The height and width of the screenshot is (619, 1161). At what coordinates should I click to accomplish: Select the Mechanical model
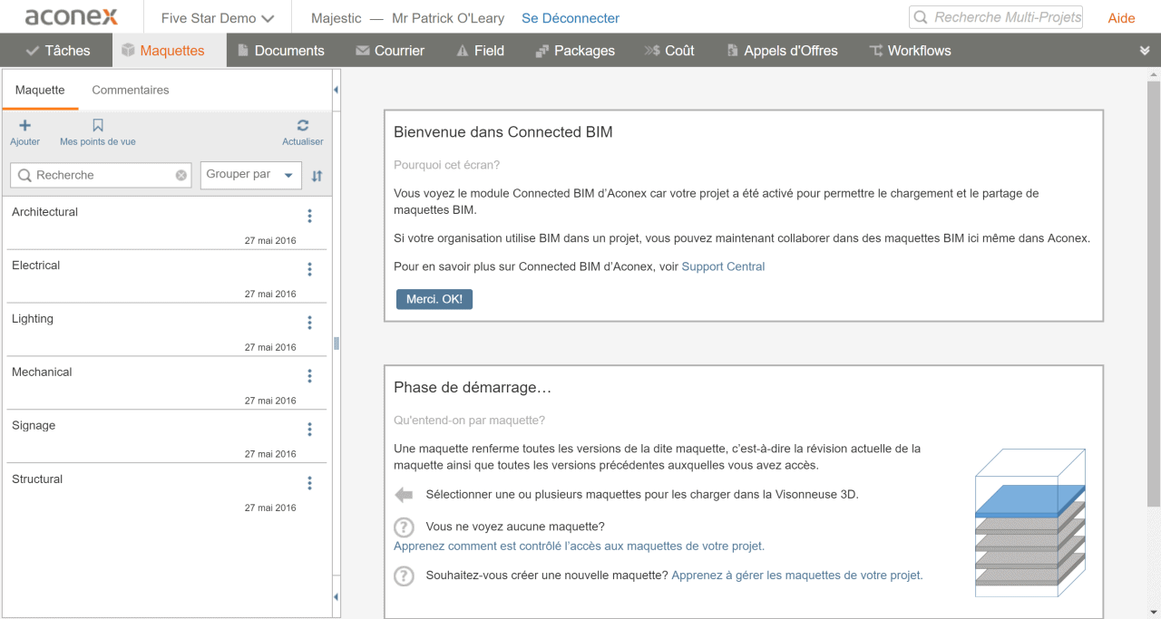pyautogui.click(x=168, y=383)
